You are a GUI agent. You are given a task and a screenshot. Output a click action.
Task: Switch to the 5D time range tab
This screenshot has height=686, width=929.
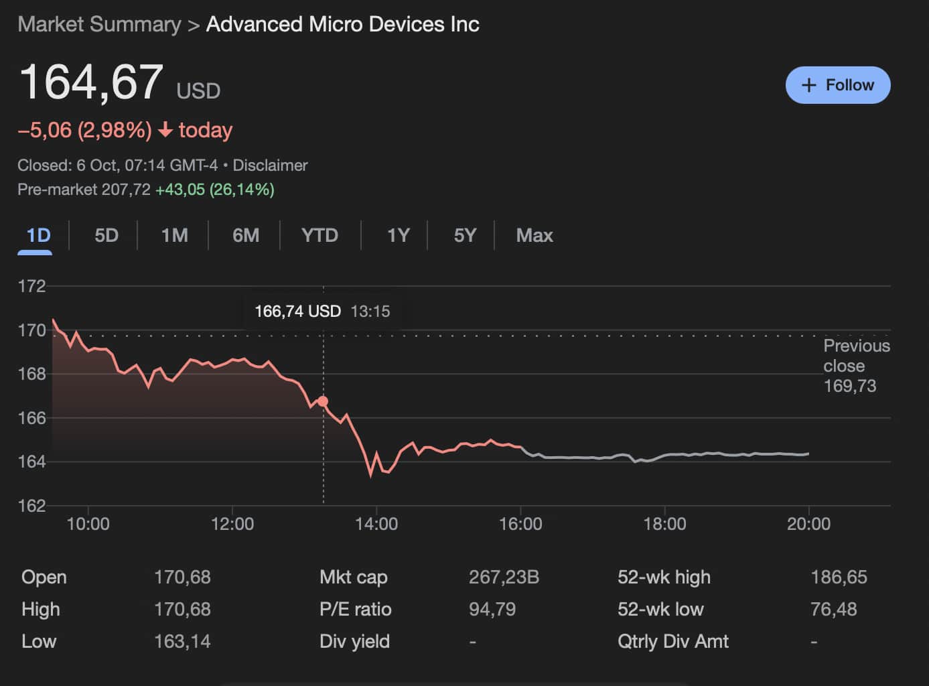point(106,236)
